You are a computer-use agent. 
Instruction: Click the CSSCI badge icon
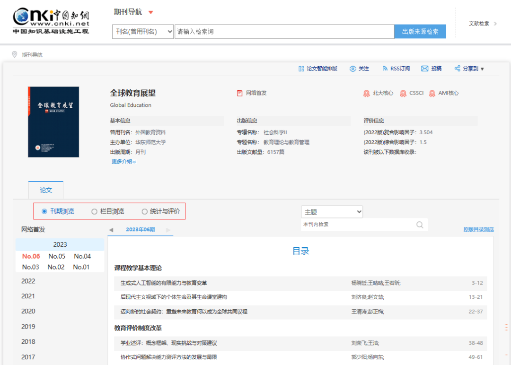[403, 94]
